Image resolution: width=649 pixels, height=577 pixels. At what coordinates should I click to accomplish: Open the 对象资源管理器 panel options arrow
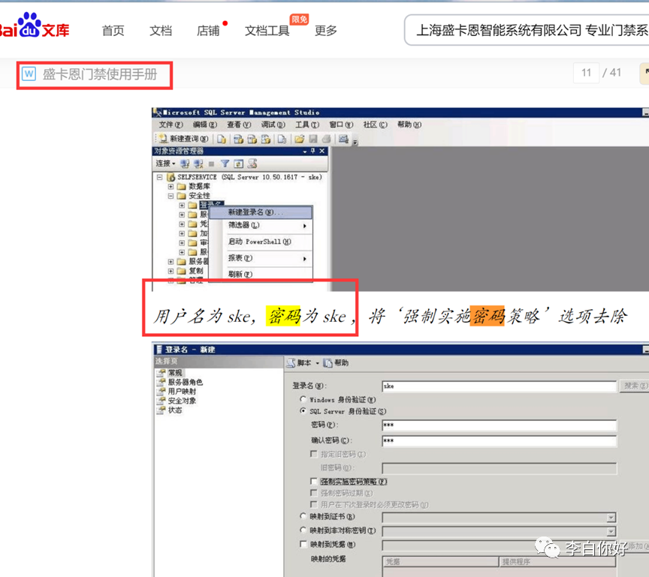click(305, 152)
